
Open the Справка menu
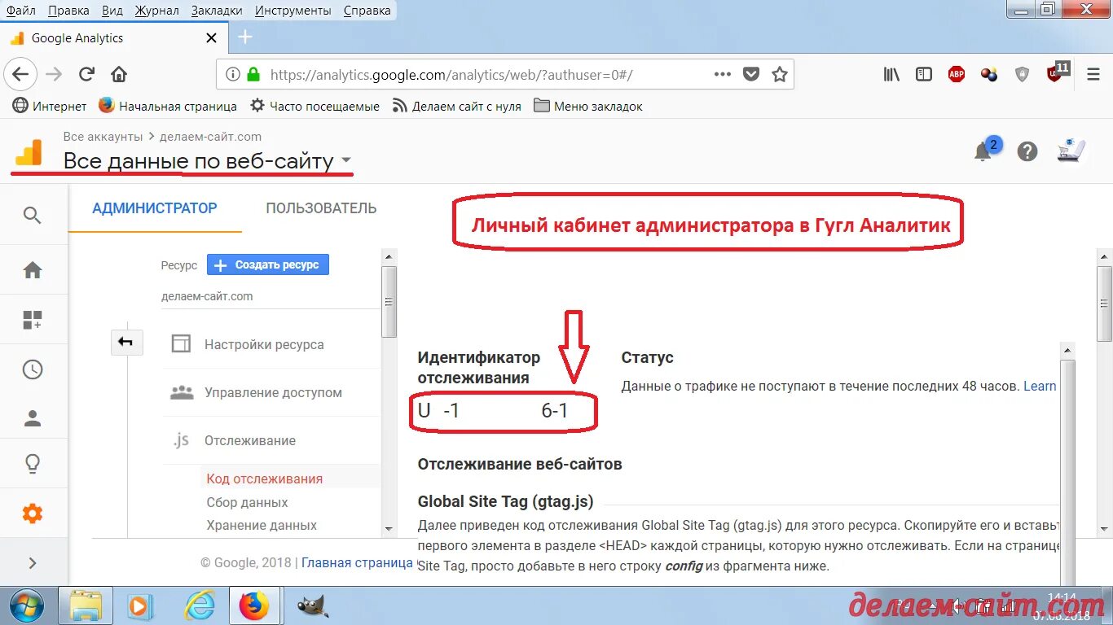coord(367,11)
